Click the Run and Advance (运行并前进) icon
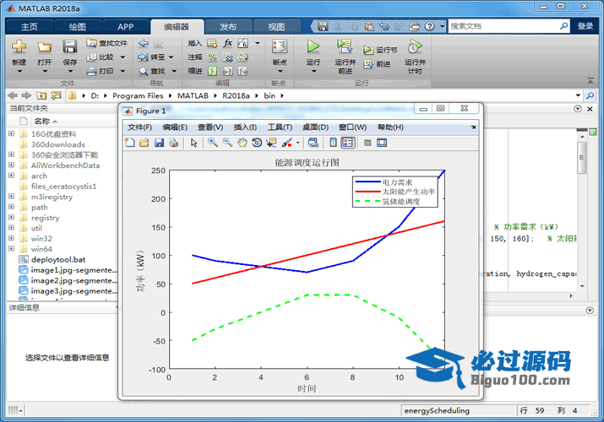 pos(345,46)
